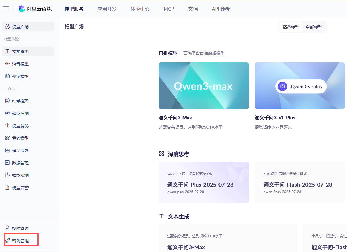Open the API 参考 top menu

[x=221, y=9]
